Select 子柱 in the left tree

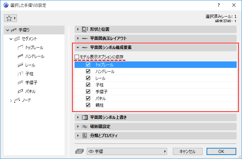(29, 74)
